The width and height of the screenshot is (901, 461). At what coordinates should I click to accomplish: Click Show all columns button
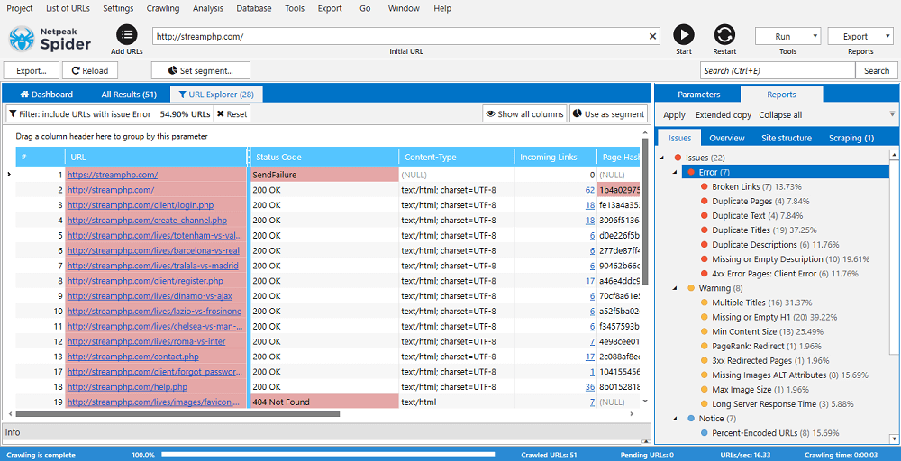[x=524, y=113]
